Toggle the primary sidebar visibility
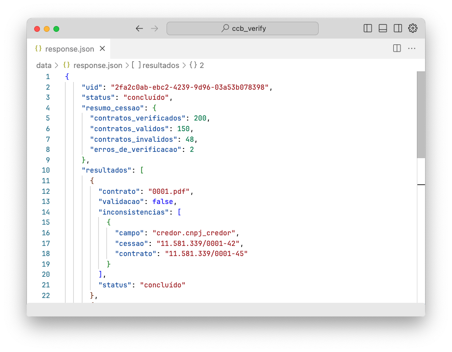 coord(367,28)
